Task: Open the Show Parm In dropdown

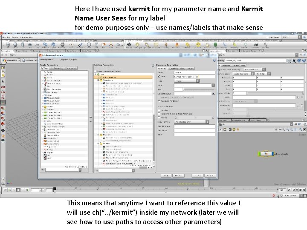Action: (191, 122)
